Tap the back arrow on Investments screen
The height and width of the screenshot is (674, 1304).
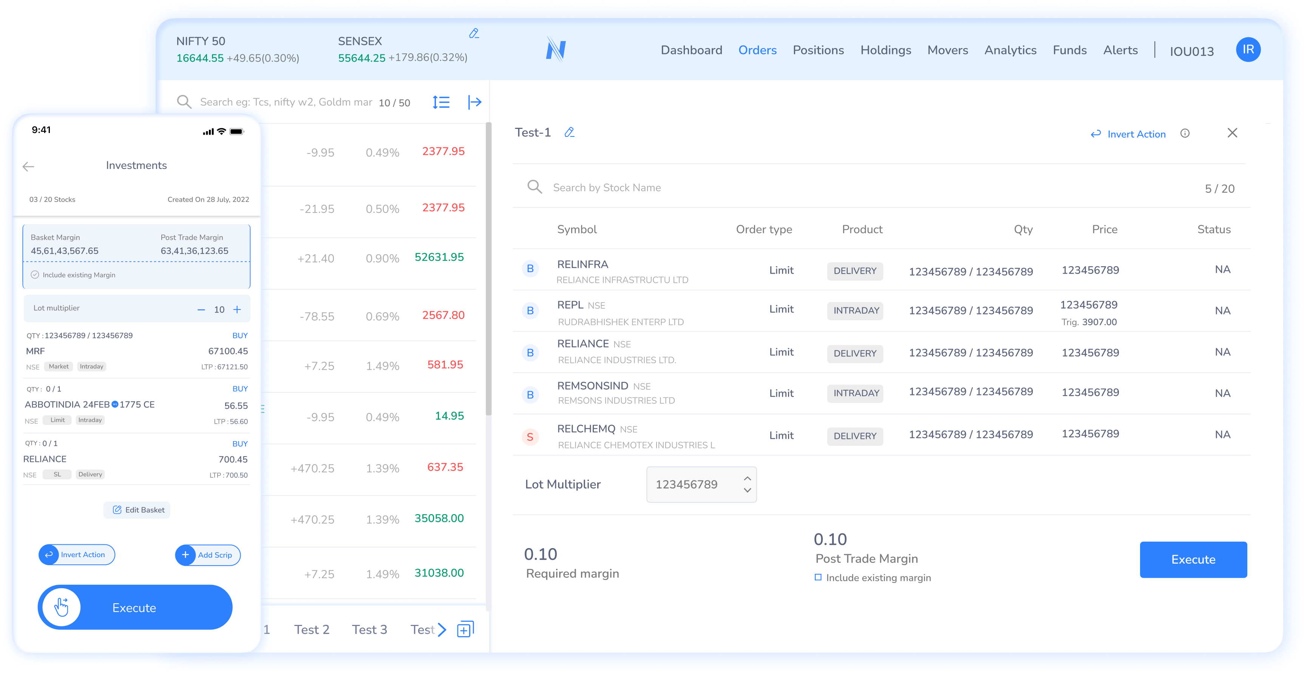pyautogui.click(x=28, y=167)
